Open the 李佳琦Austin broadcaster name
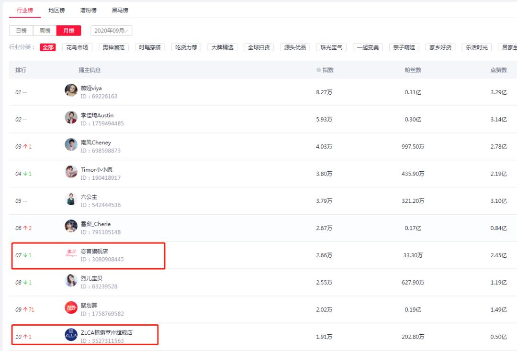The image size is (517, 351). (x=97, y=115)
